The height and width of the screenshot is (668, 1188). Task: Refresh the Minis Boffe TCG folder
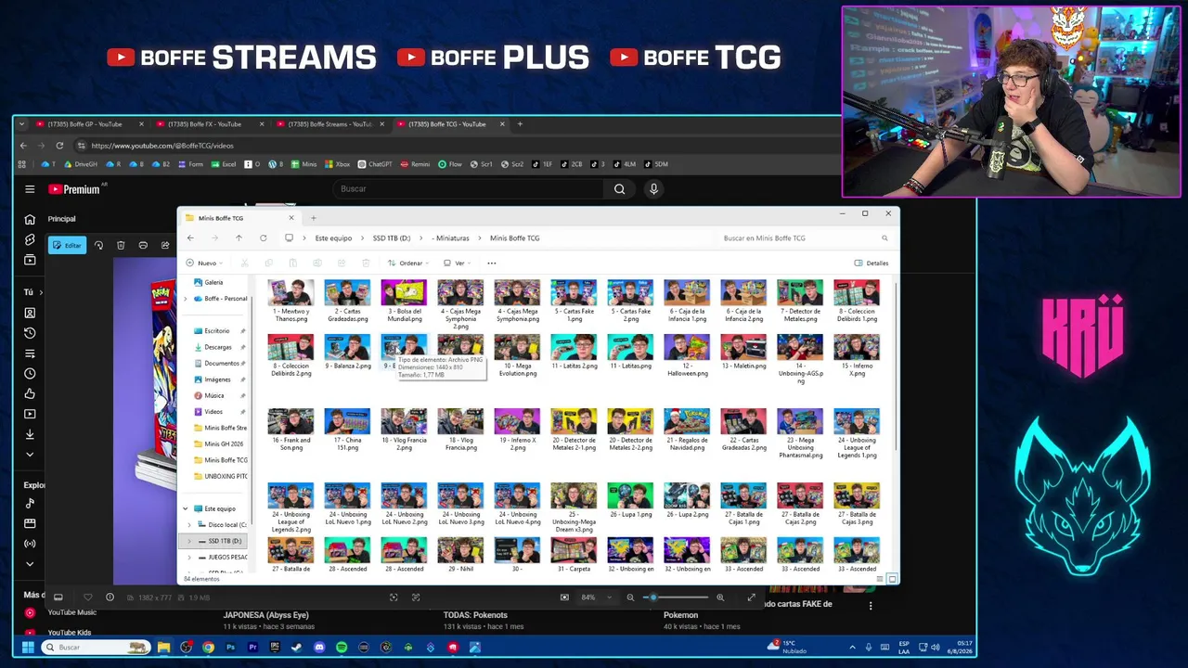coord(263,238)
